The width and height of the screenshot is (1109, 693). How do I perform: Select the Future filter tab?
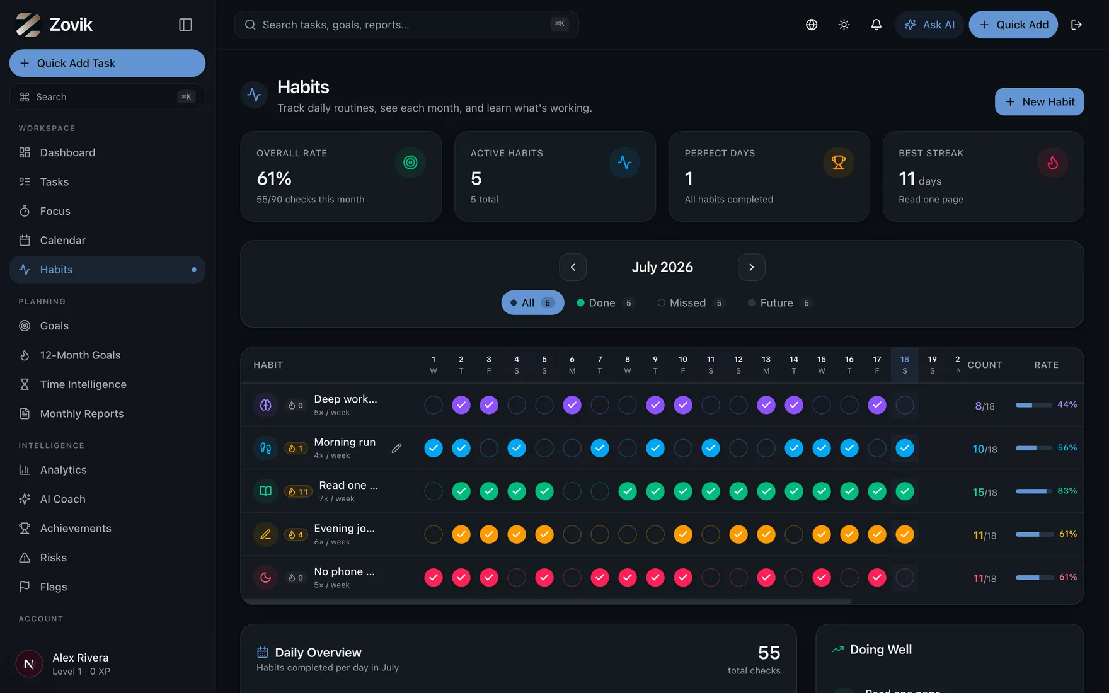click(x=781, y=303)
